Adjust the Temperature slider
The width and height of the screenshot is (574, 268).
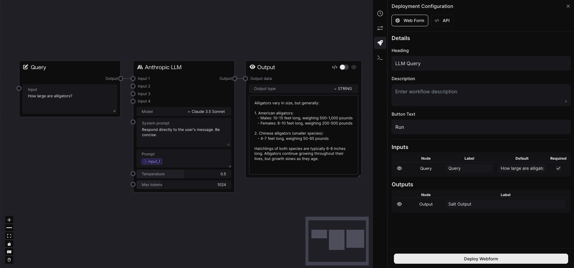[184, 174]
